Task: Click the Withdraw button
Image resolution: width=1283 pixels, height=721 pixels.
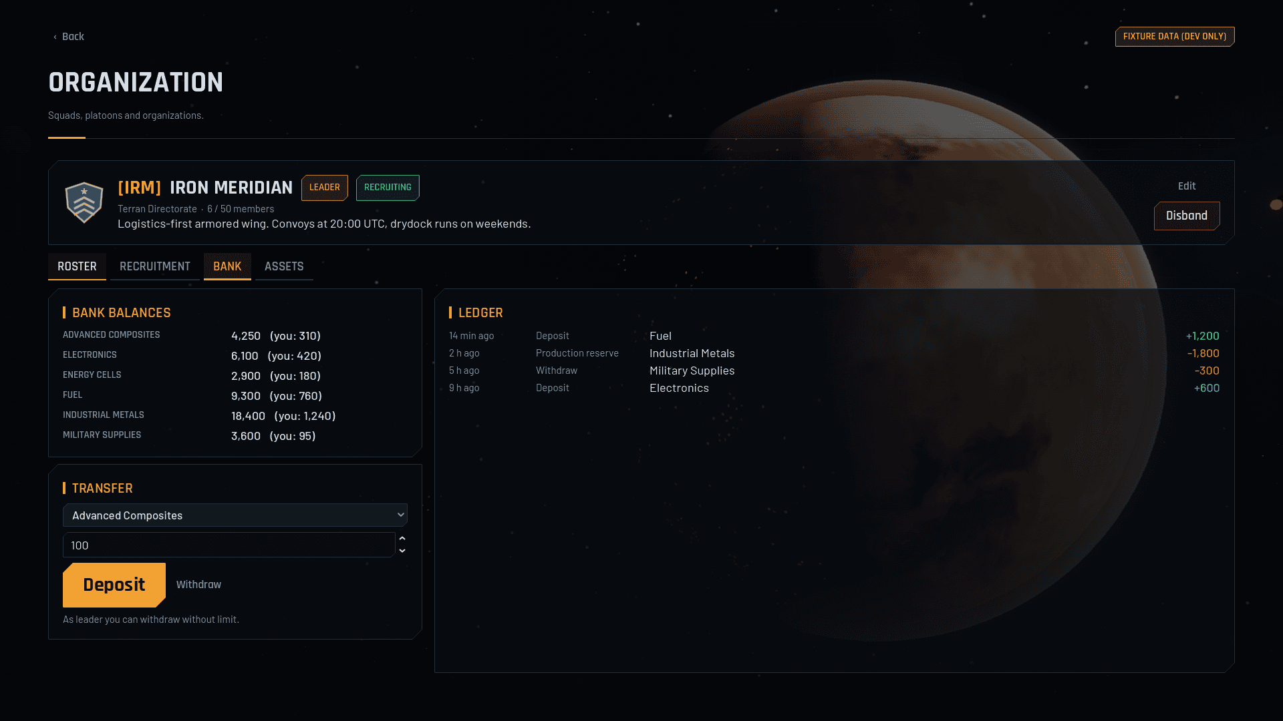Action: coord(198,585)
